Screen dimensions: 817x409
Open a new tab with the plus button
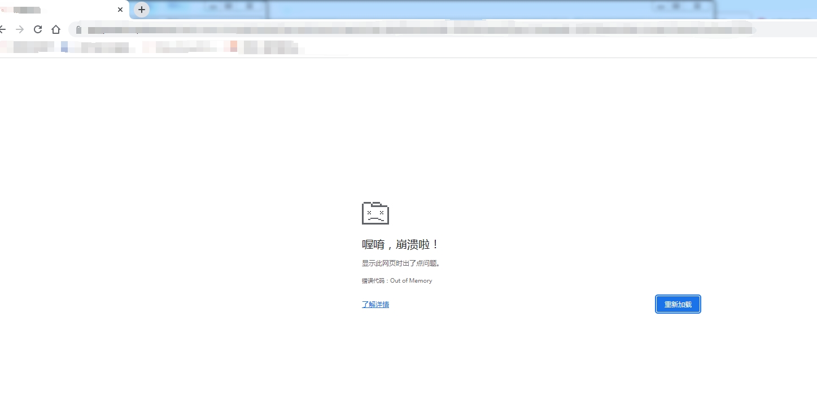click(x=141, y=10)
